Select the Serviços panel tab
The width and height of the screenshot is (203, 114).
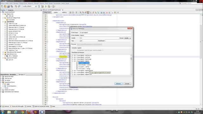pos(22,74)
